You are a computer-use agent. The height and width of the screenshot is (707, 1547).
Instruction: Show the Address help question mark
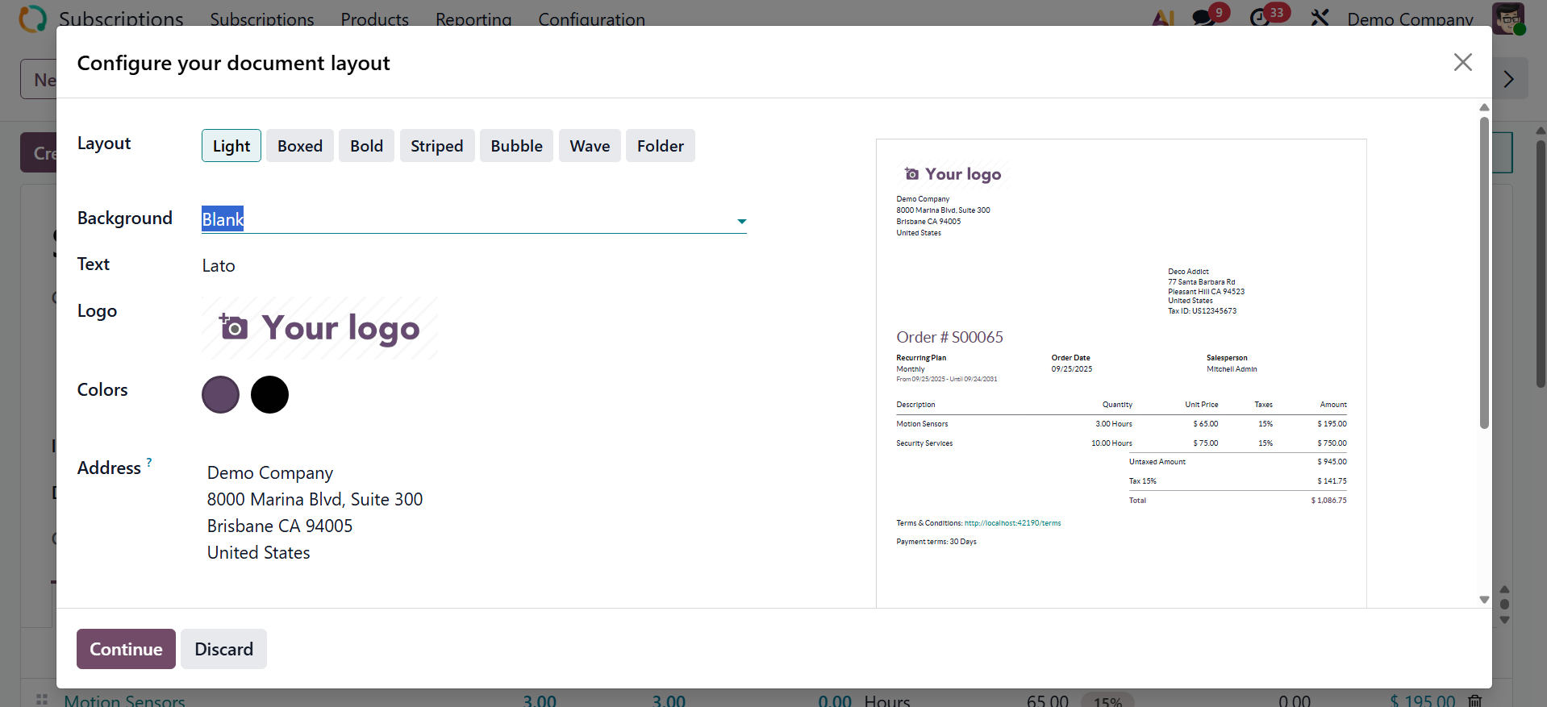click(149, 462)
